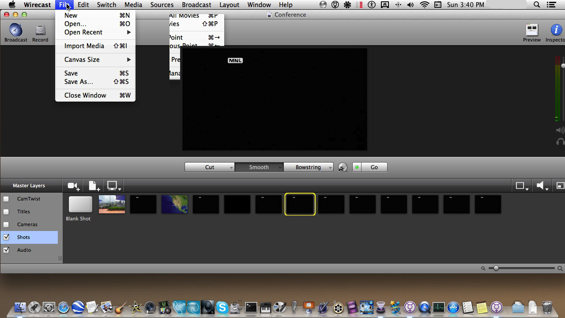Open the Wirecast application menu
The height and width of the screenshot is (318, 565).
(x=37, y=5)
